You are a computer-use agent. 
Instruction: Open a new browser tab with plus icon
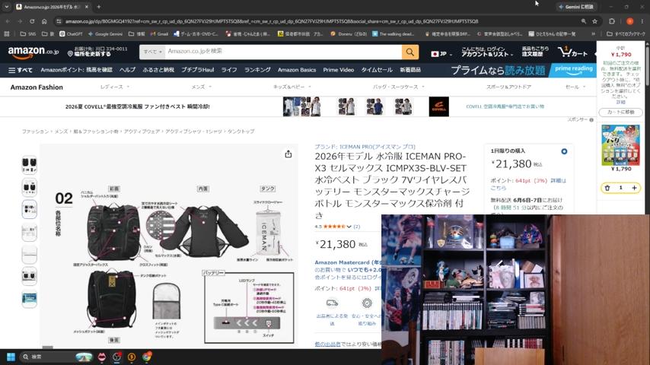click(x=99, y=7)
